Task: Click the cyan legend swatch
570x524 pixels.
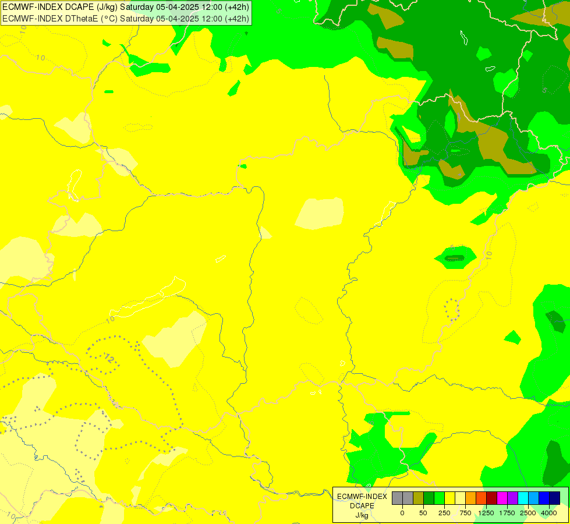Action: (x=523, y=498)
